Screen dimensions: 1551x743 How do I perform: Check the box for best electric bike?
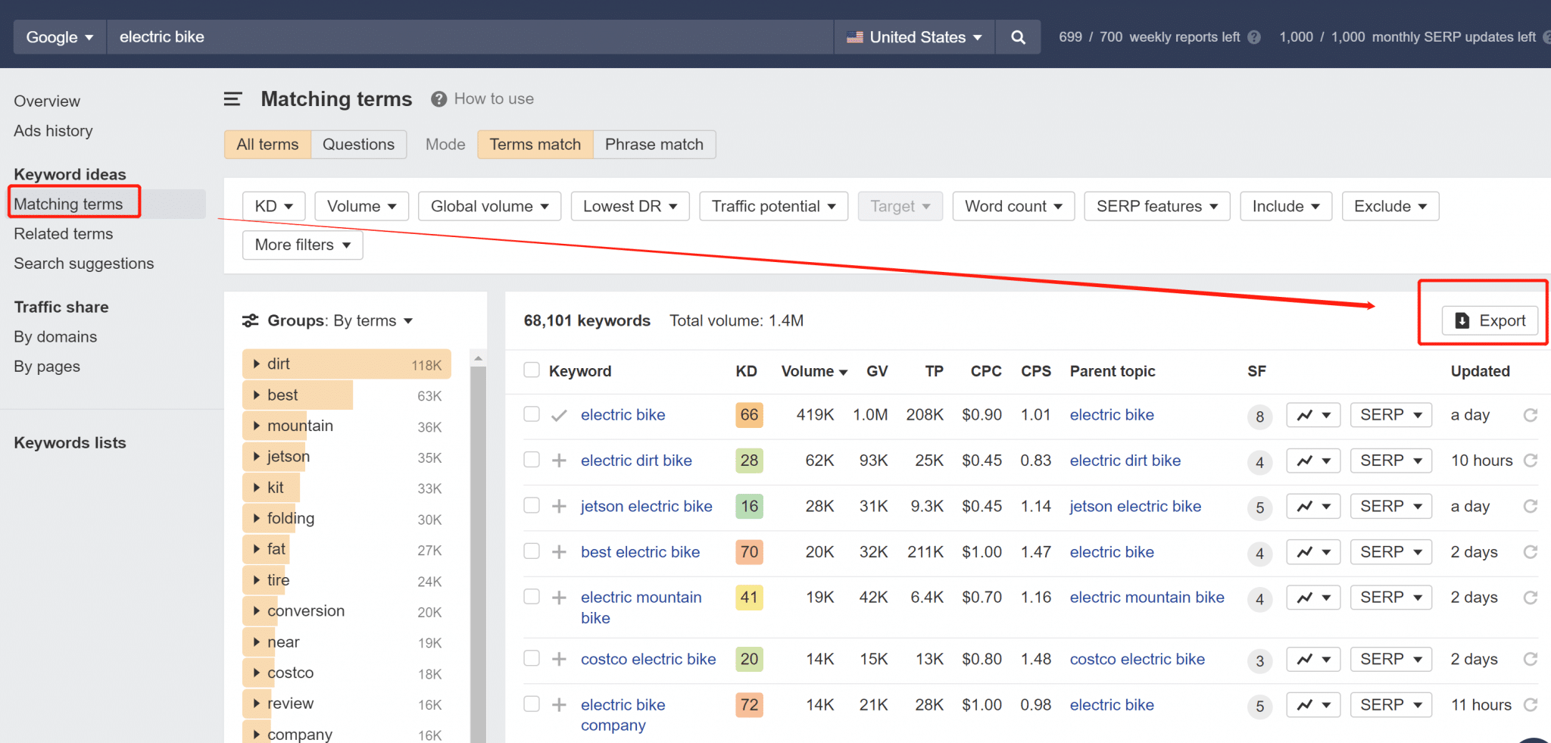532,551
